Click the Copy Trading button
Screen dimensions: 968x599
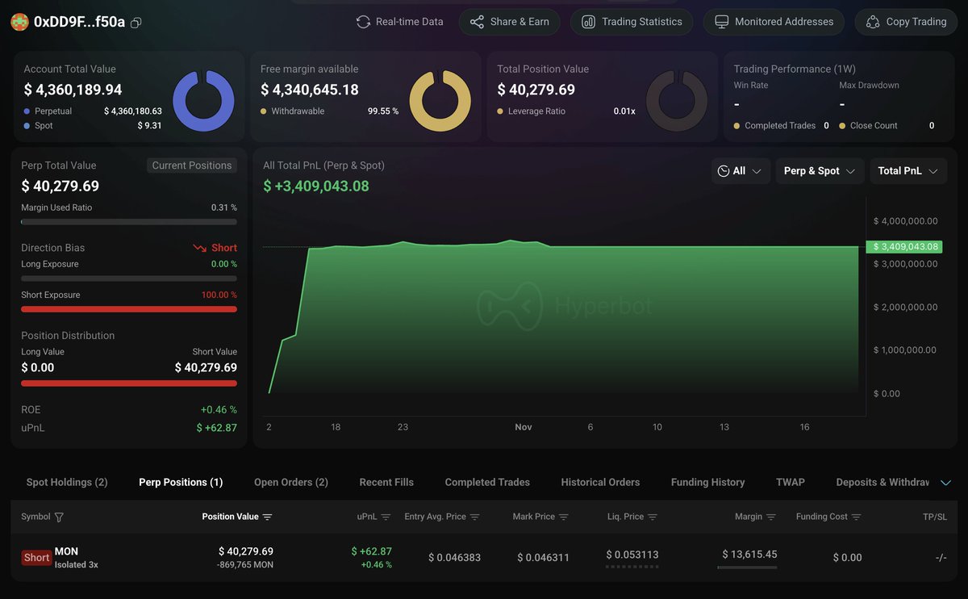click(x=906, y=22)
